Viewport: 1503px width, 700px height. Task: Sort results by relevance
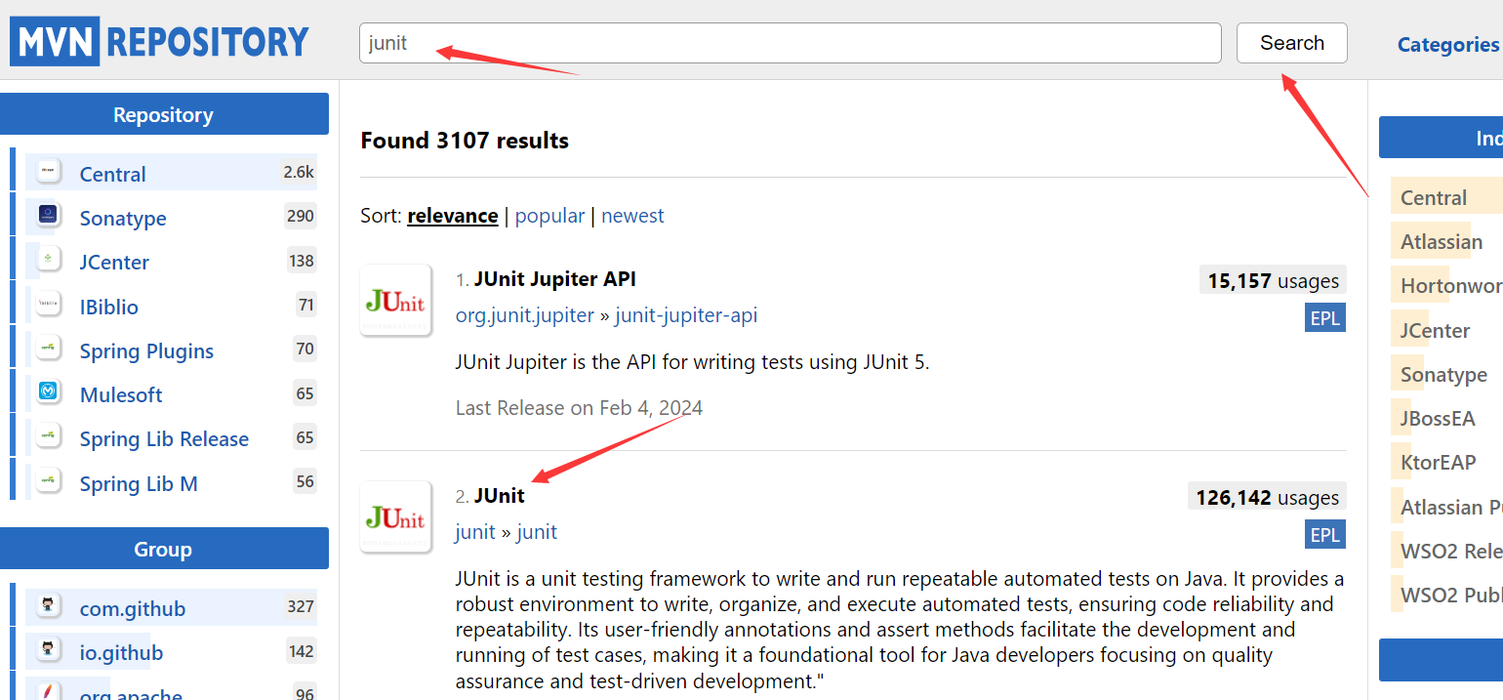pos(453,216)
